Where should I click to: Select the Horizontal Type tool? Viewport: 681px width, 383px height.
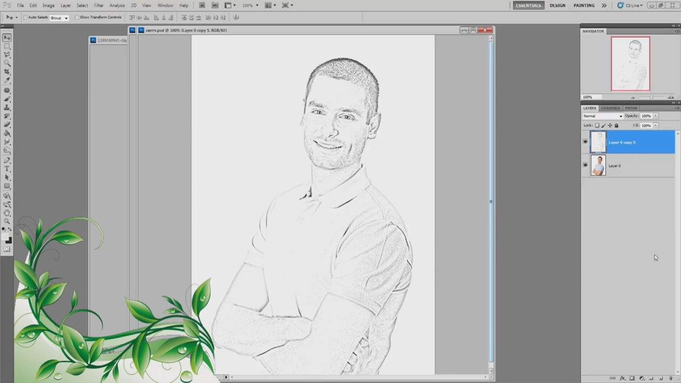pyautogui.click(x=7, y=169)
